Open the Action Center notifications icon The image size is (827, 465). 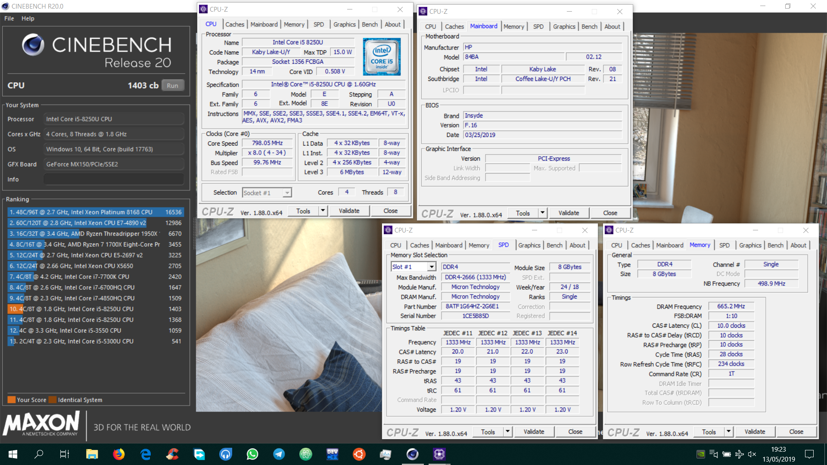coord(809,454)
